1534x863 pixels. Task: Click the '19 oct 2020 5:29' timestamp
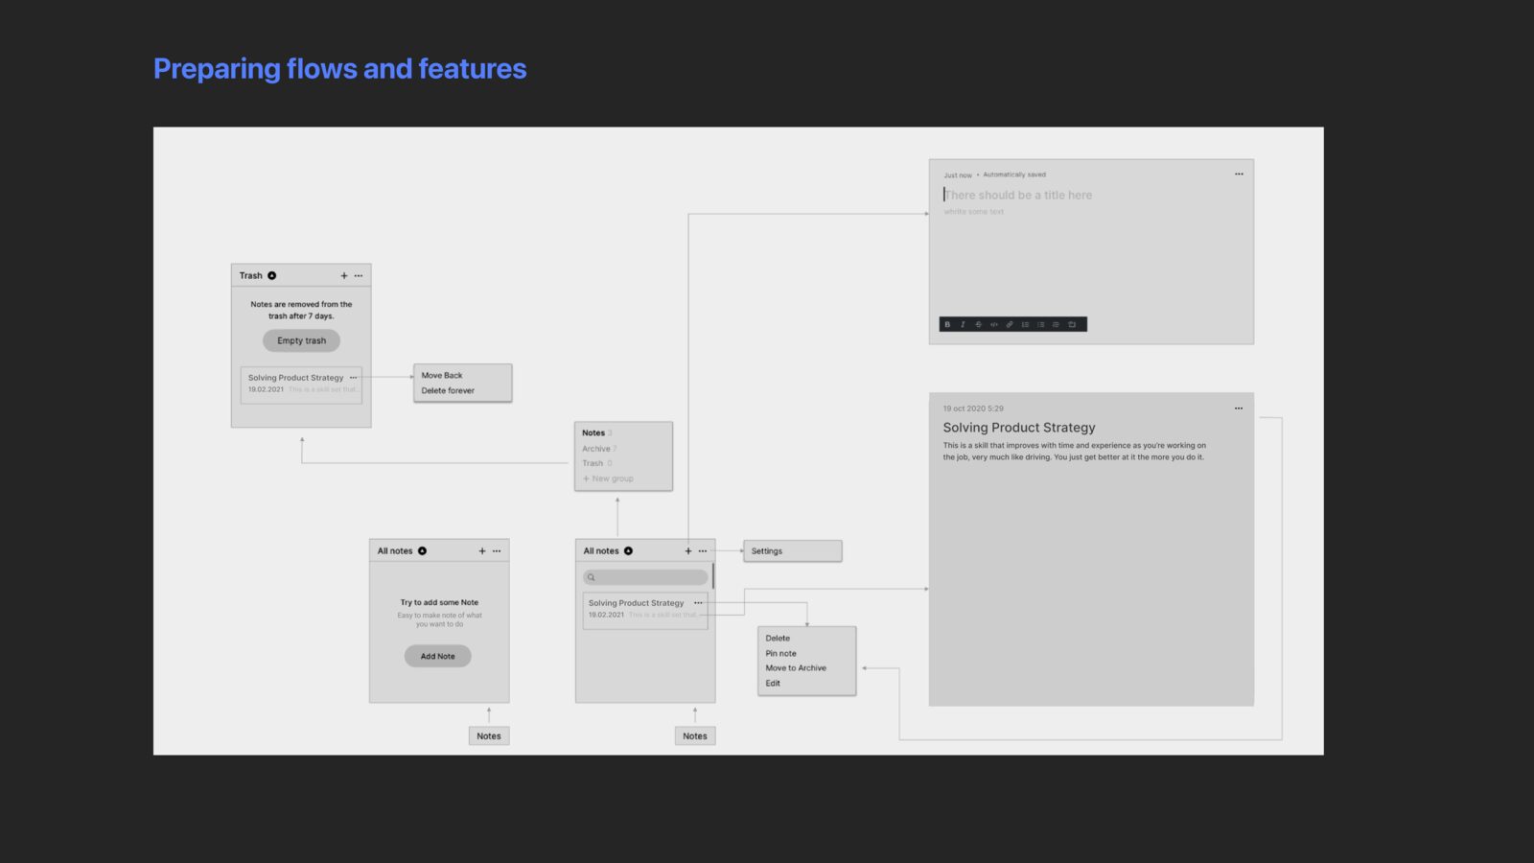pyautogui.click(x=972, y=408)
